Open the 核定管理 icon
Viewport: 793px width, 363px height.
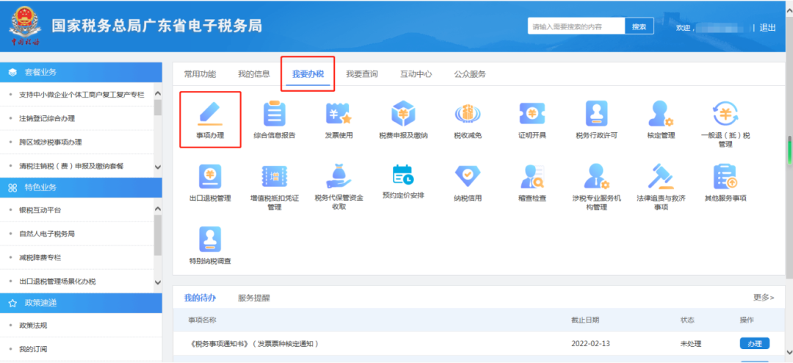tap(661, 113)
